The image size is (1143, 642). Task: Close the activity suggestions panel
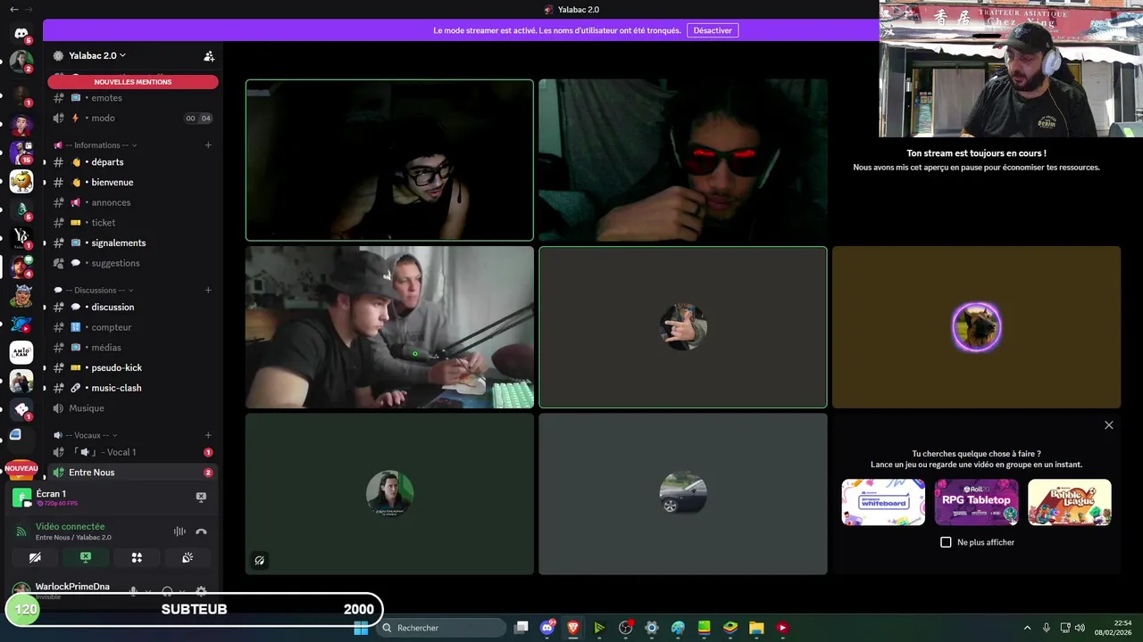(1109, 425)
